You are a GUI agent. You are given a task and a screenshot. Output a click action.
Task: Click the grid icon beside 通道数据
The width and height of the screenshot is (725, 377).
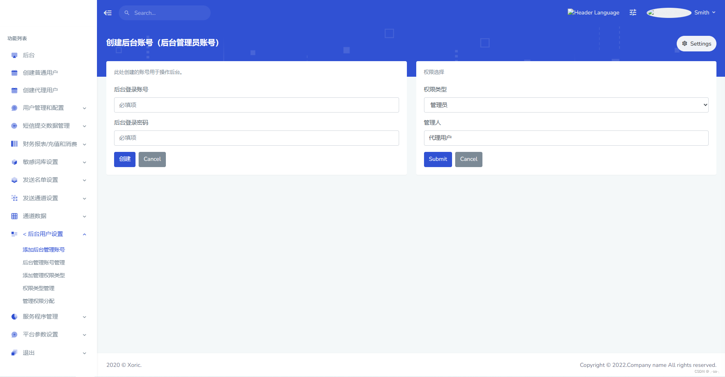pos(14,216)
